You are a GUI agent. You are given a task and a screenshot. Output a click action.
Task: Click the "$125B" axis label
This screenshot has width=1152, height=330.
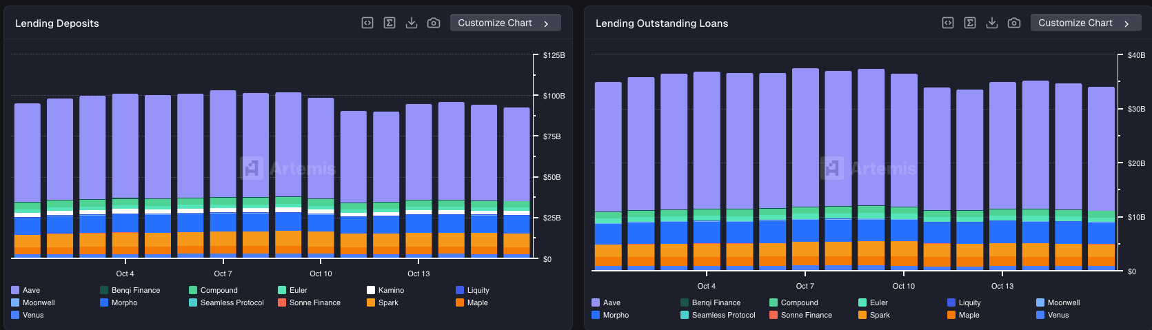[x=554, y=55]
